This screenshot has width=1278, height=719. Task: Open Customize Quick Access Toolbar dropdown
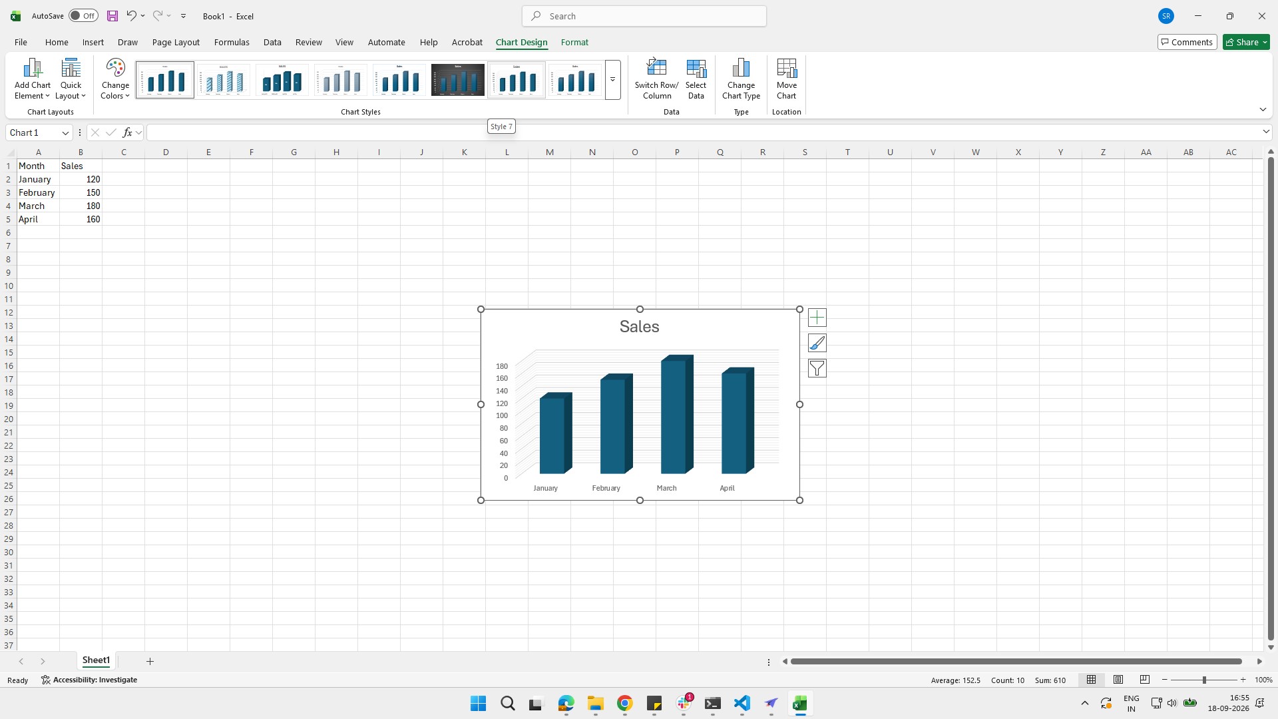pyautogui.click(x=183, y=16)
